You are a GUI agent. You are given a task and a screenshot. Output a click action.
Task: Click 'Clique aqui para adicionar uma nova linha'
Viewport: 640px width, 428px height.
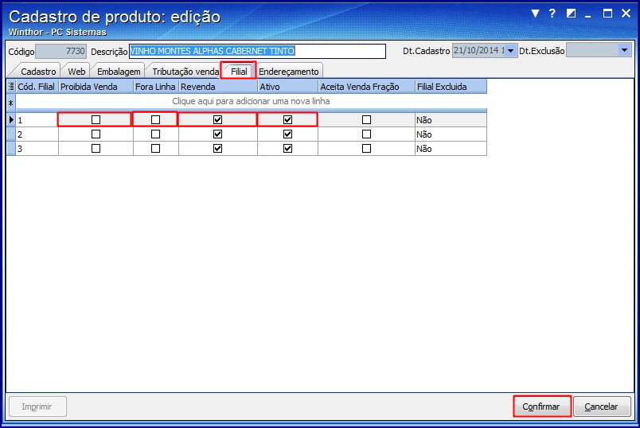coord(251,101)
